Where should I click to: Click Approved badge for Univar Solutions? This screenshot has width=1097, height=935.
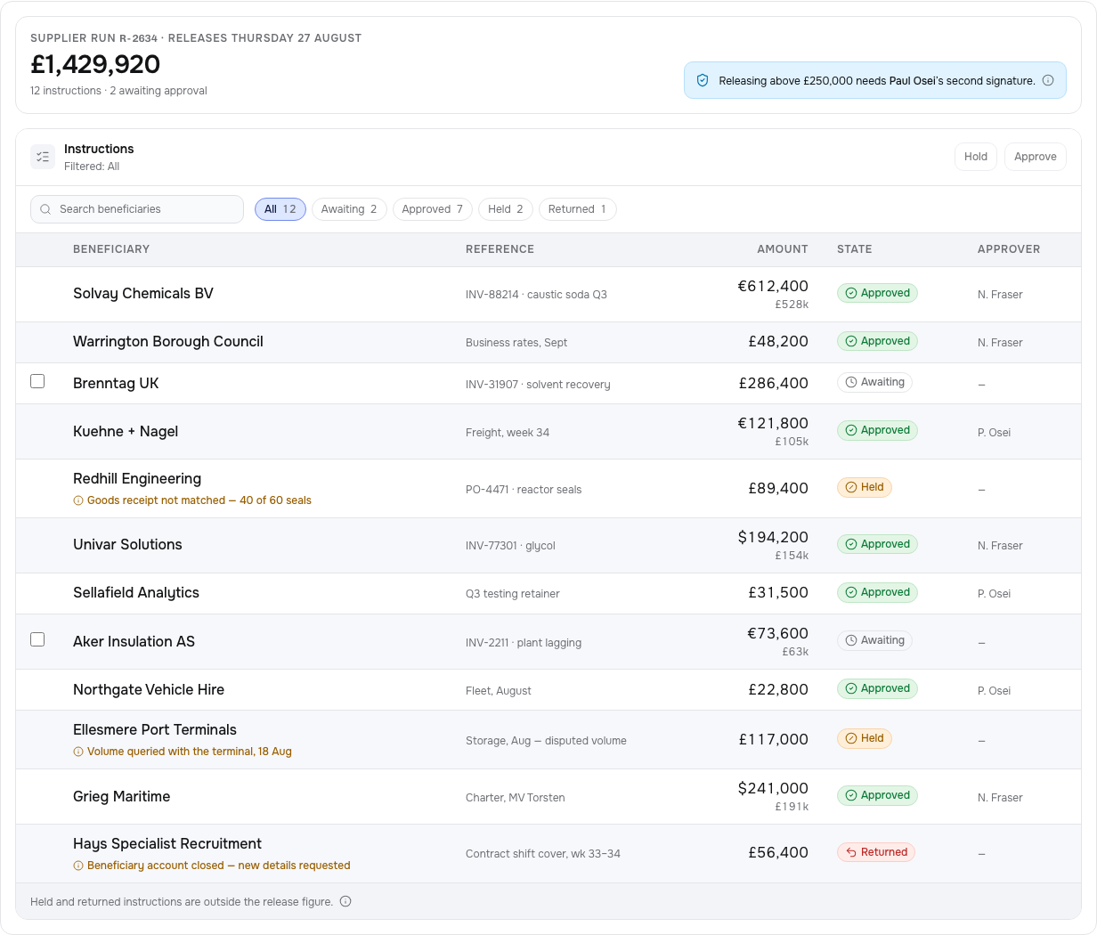pos(877,544)
